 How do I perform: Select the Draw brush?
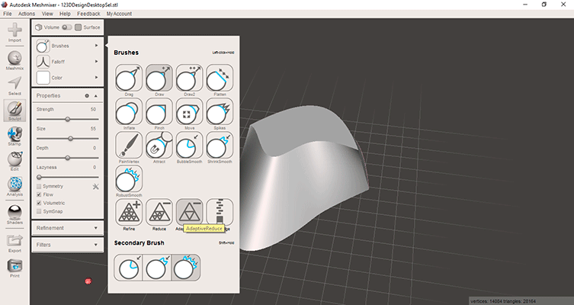click(159, 78)
